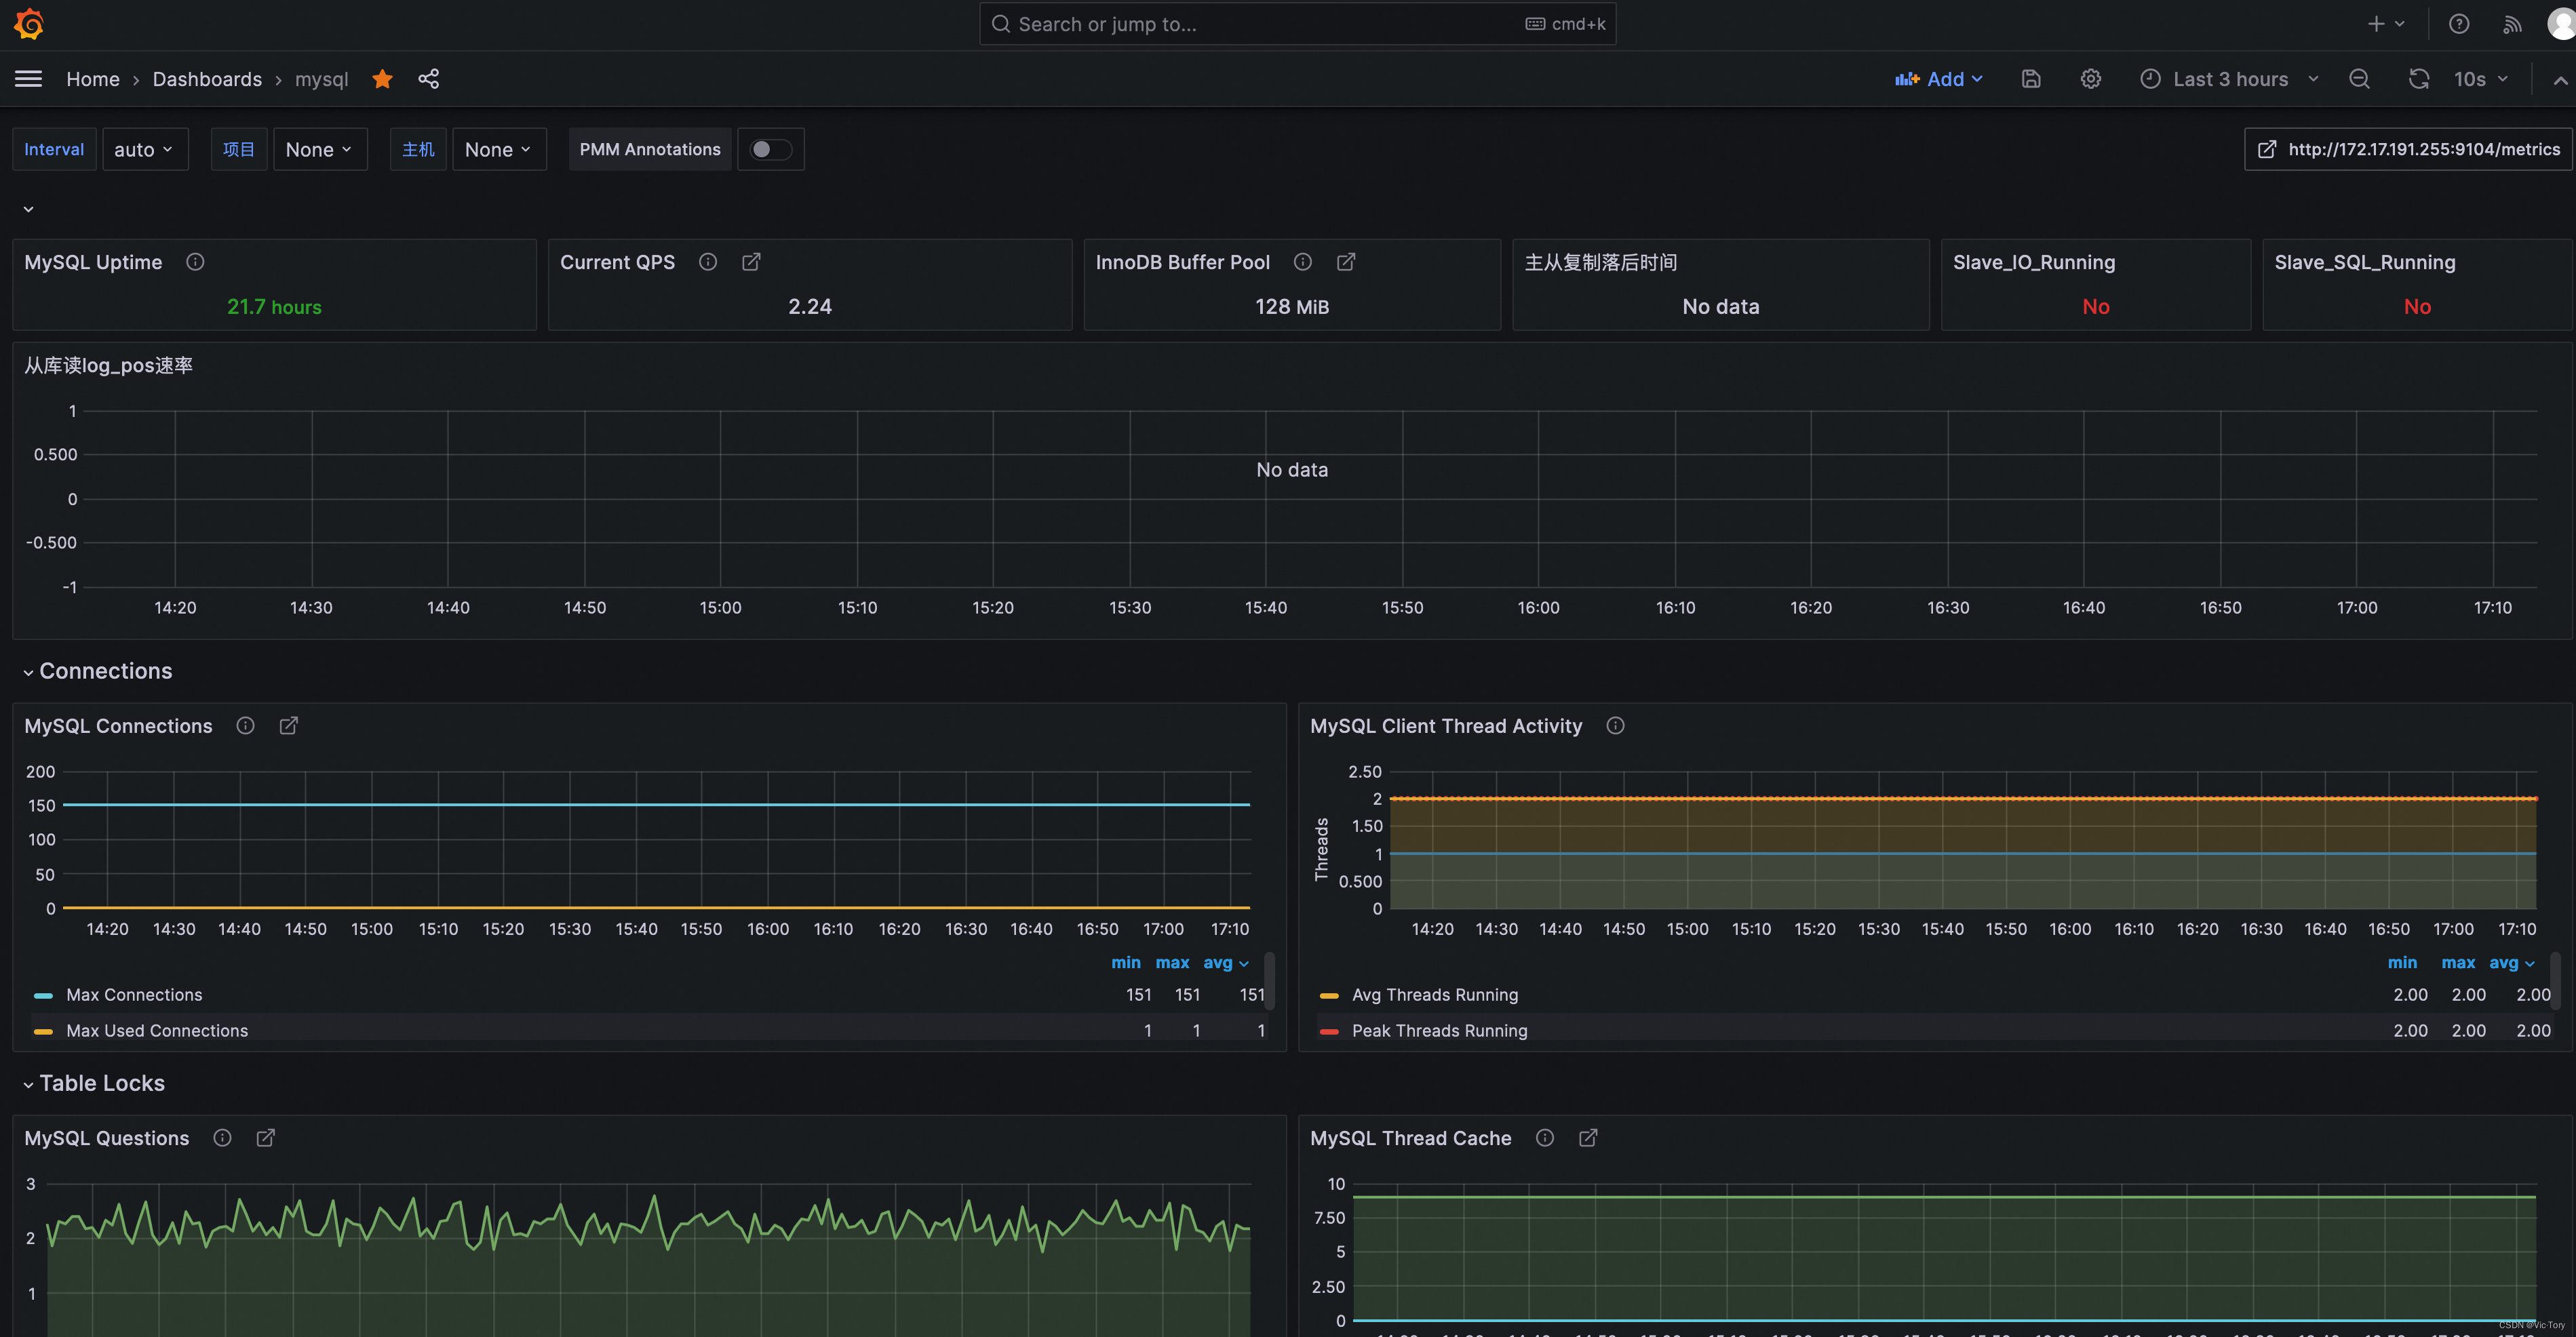Open the Slave_IO_Running panel title
The width and height of the screenshot is (2576, 1337).
[x=2034, y=262]
